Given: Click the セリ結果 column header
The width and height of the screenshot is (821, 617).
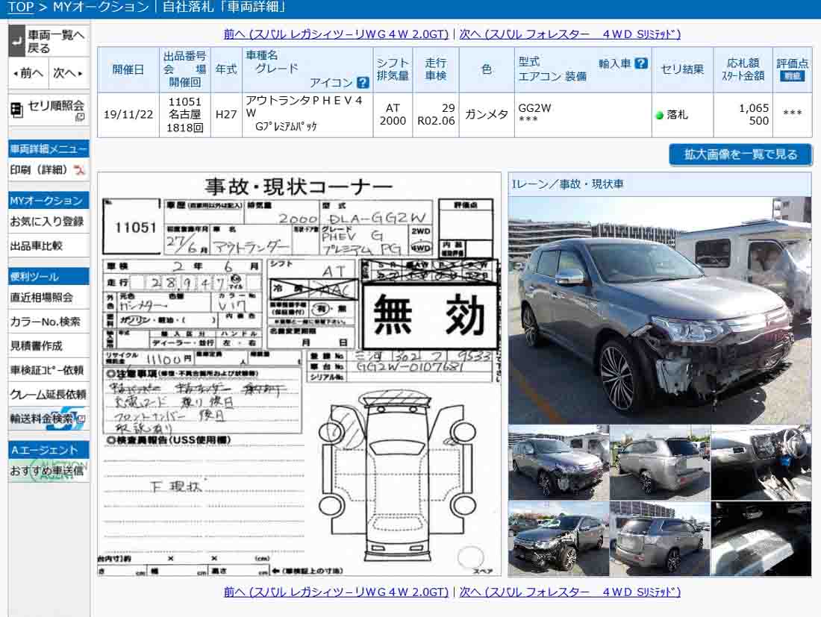Looking at the screenshot, I should point(682,69).
